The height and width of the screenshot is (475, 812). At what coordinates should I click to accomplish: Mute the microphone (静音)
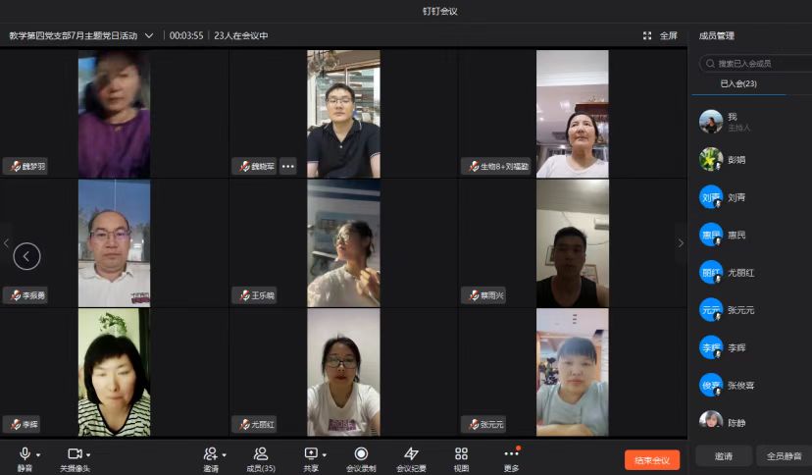pyautogui.click(x=25, y=453)
